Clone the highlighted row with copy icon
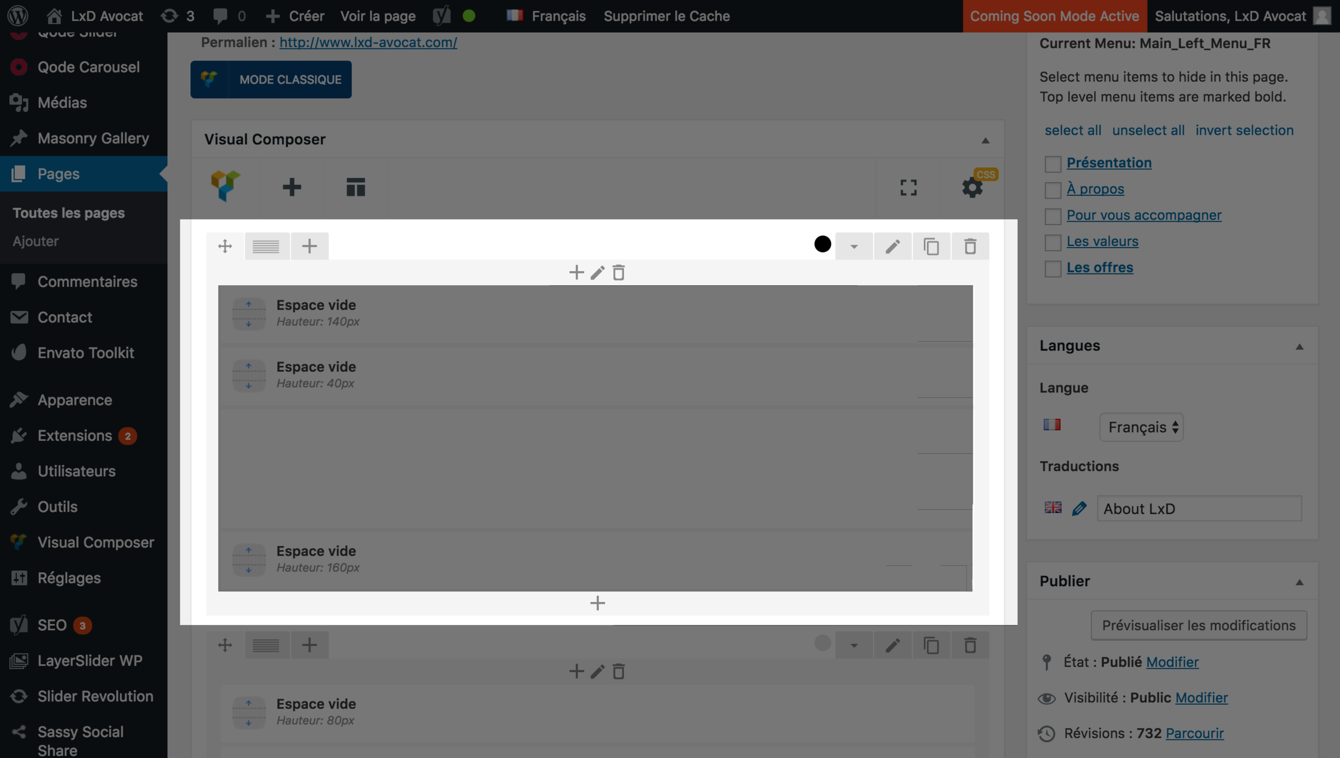Screen dimensions: 1340x758 [x=931, y=246]
